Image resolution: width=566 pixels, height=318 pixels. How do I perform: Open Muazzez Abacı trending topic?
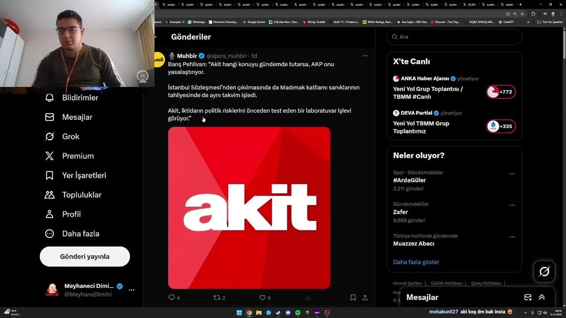[x=414, y=244]
